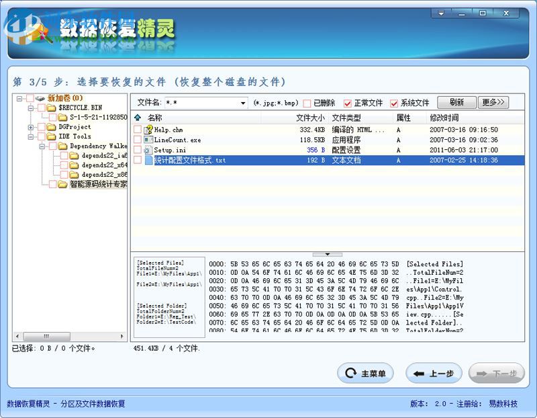Check the $RECYCLE.BIN folder checkbox
The image size is (537, 418).
(x=42, y=108)
